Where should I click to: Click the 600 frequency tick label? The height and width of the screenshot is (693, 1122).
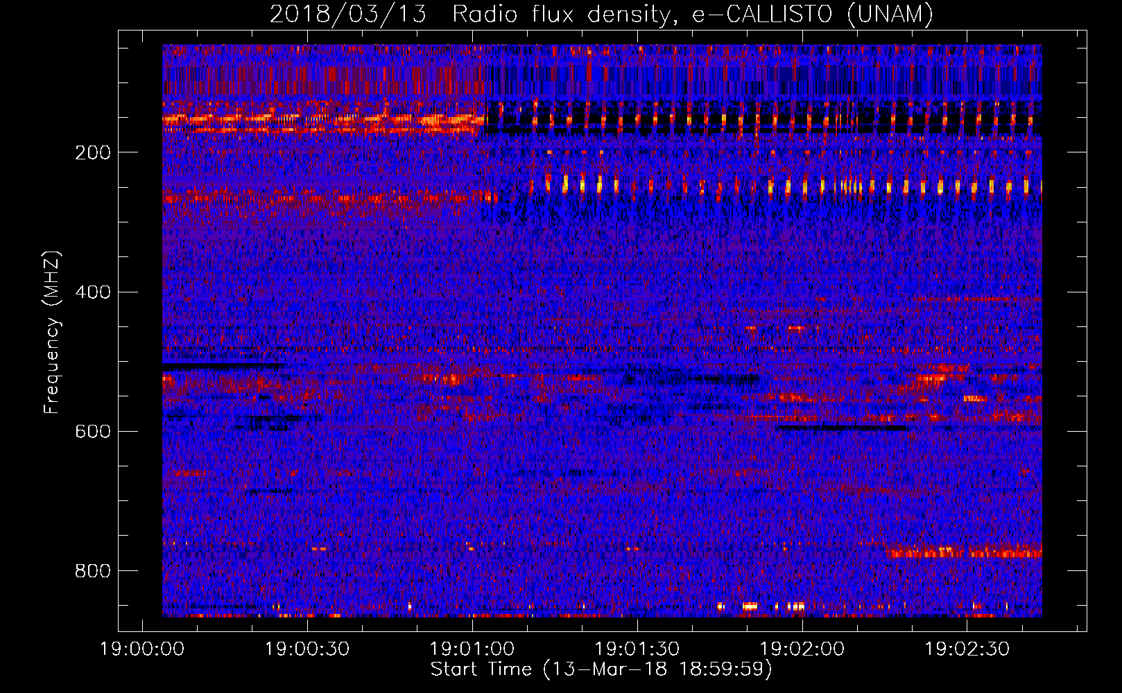coord(93,431)
